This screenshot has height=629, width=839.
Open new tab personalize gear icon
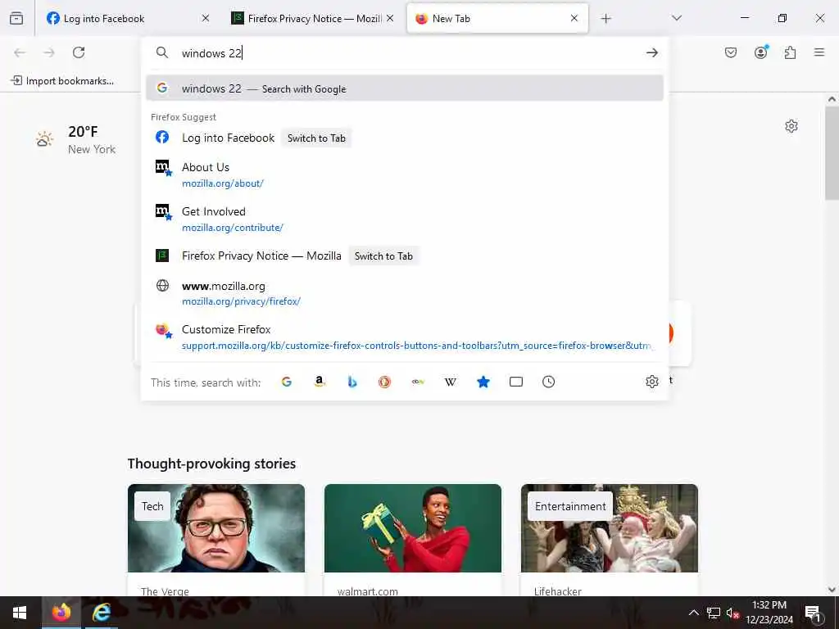[x=791, y=126]
